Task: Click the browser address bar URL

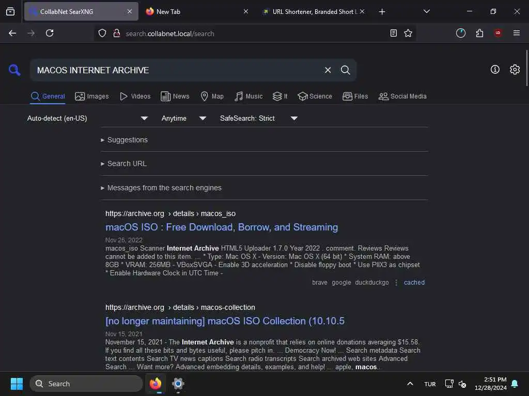Action: pyautogui.click(x=170, y=34)
